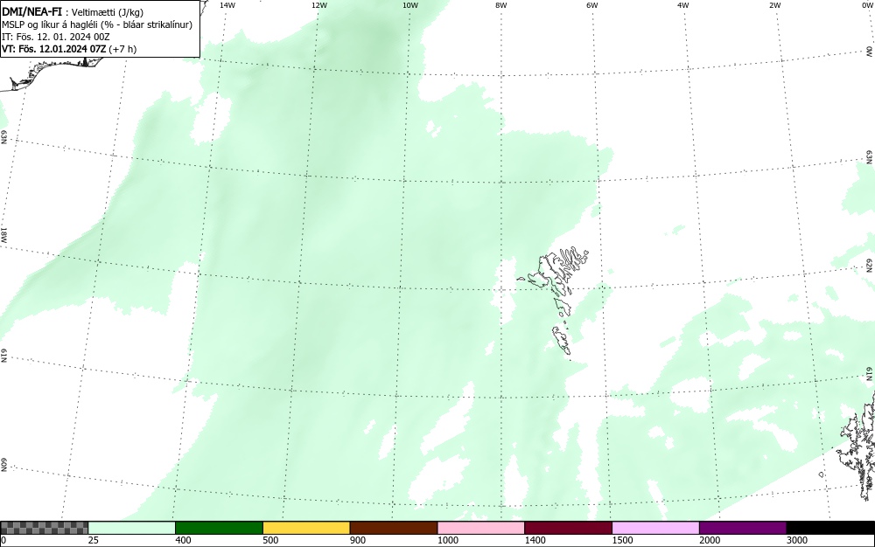Viewport: 875px width, 547px height.
Task: Choose the purple 2000–3000 legend swatch
Action: pyautogui.click(x=743, y=528)
